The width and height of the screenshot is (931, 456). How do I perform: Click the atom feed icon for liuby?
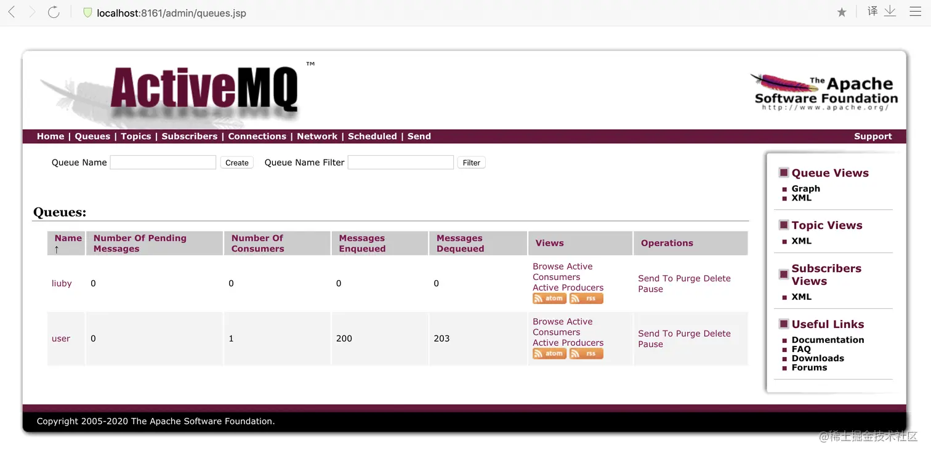(x=549, y=298)
